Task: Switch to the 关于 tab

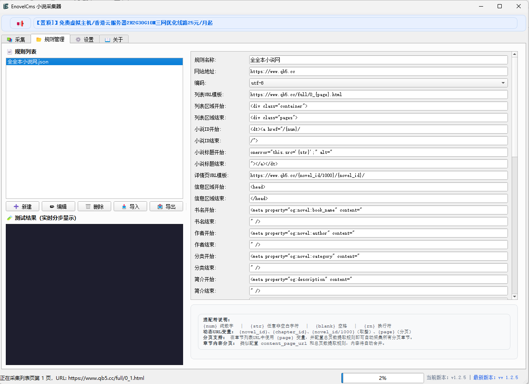Action: click(x=114, y=40)
